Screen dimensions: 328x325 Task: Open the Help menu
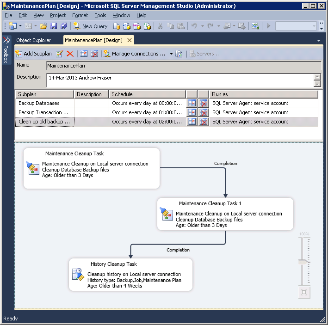point(142,15)
